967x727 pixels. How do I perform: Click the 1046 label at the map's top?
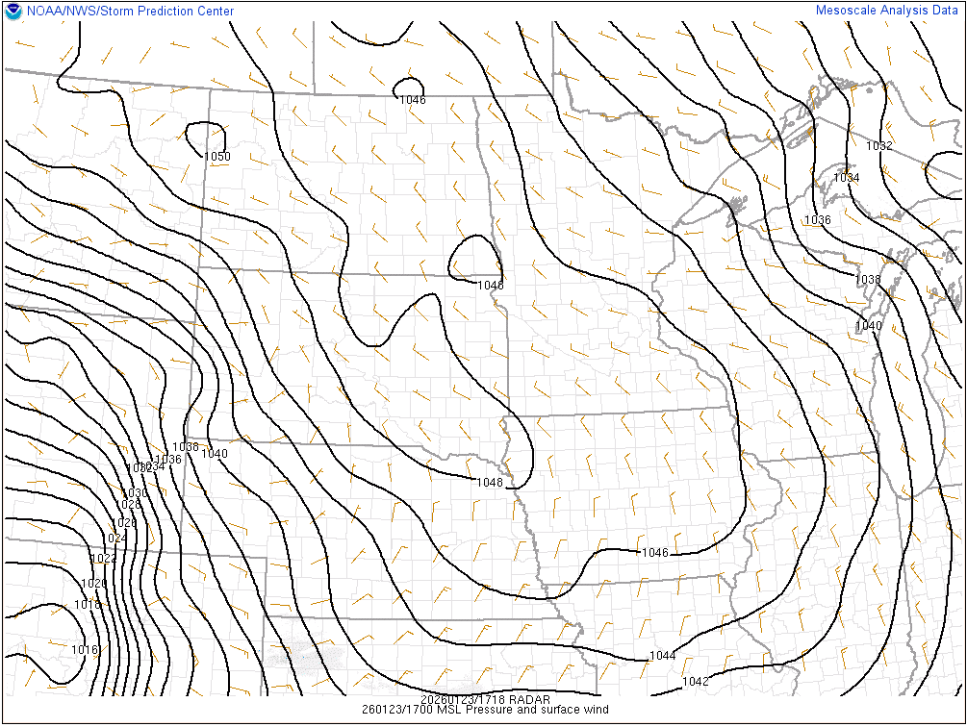click(x=413, y=100)
